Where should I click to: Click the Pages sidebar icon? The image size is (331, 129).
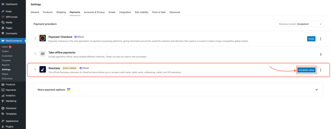(x=3, y=28)
